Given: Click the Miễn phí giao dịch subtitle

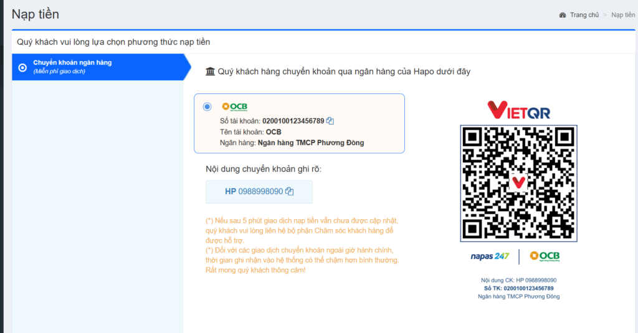Looking at the screenshot, I should point(59,71).
